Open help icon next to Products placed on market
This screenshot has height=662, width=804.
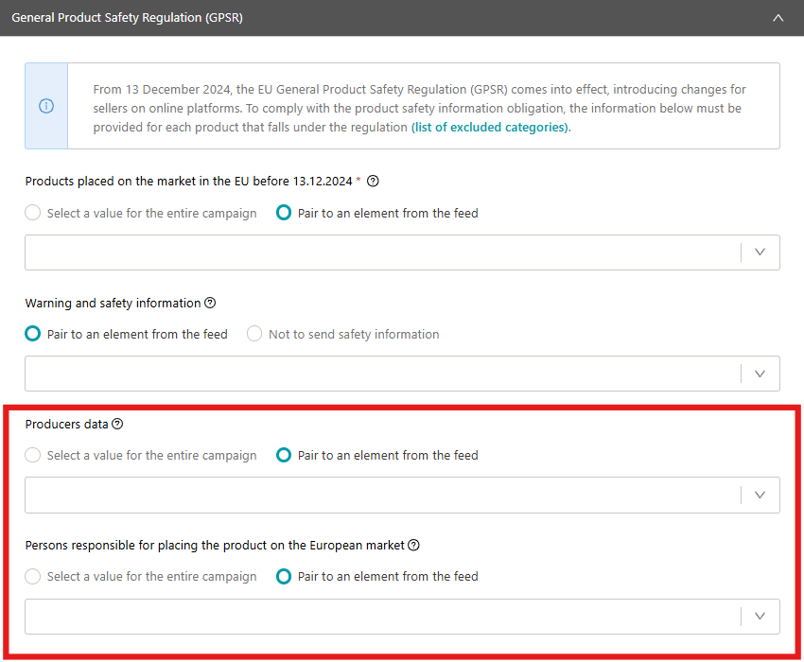tap(373, 181)
